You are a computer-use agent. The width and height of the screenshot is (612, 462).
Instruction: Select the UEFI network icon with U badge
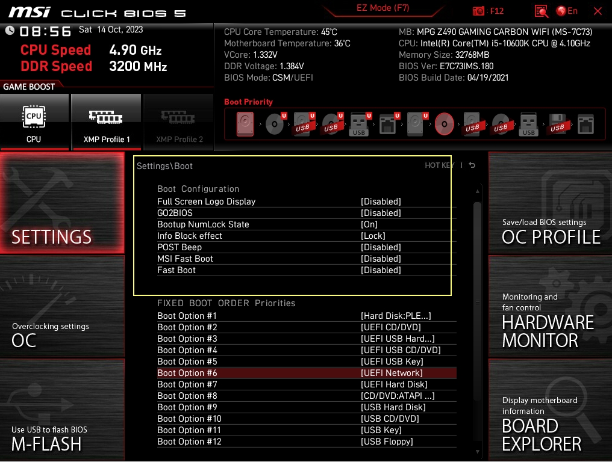pos(389,124)
